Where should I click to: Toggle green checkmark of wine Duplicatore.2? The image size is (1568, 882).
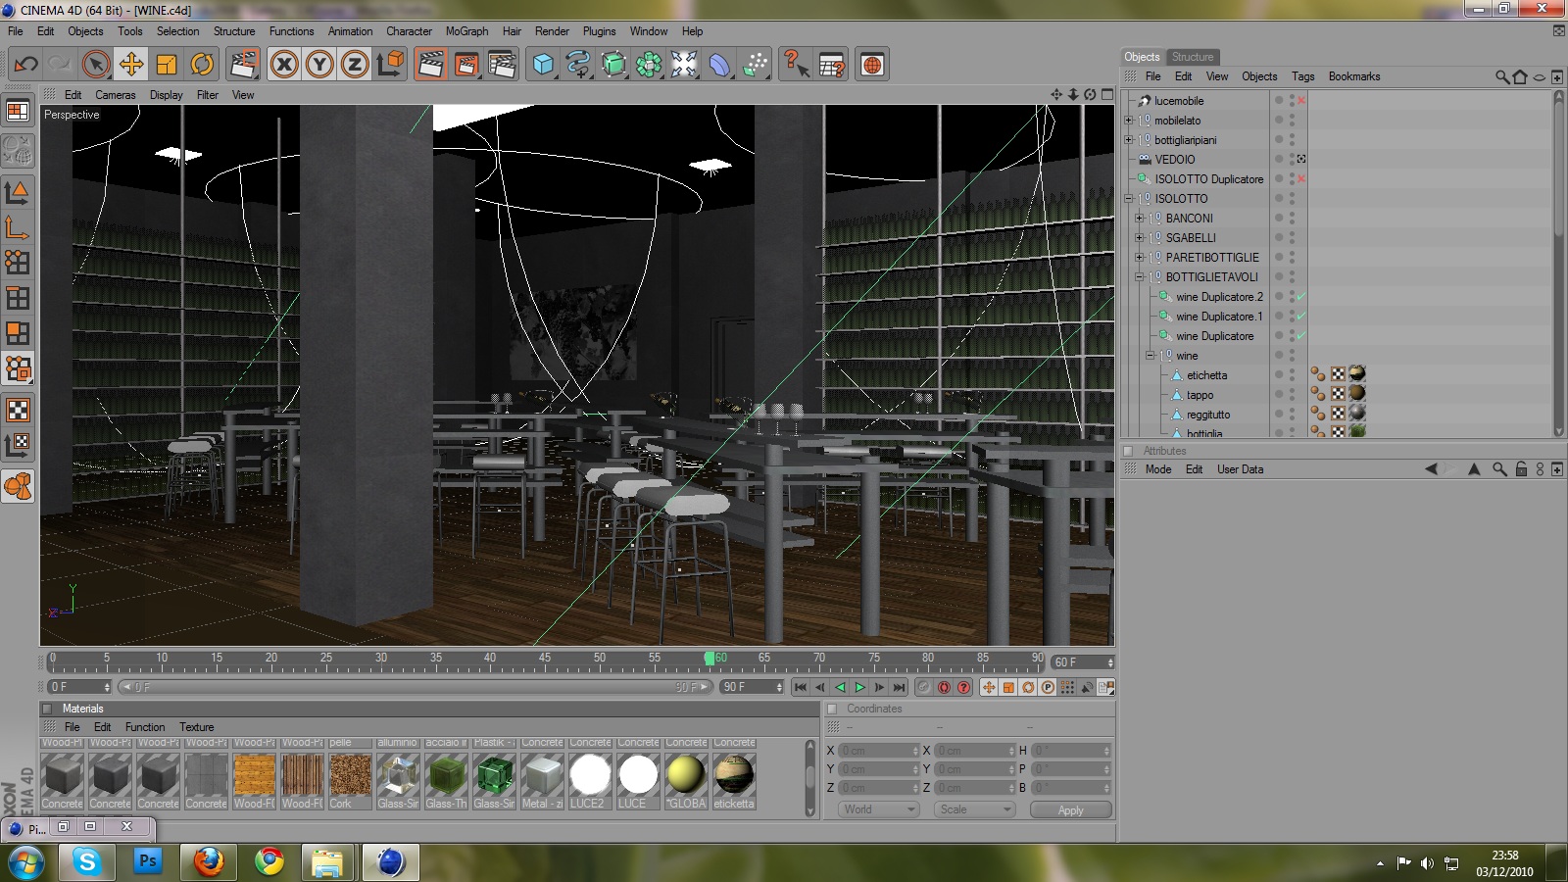[x=1300, y=296]
